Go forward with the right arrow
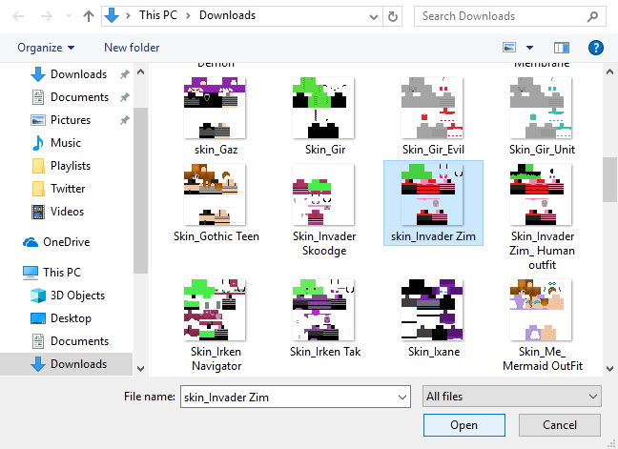Image resolution: width=618 pixels, height=449 pixels. click(x=47, y=16)
